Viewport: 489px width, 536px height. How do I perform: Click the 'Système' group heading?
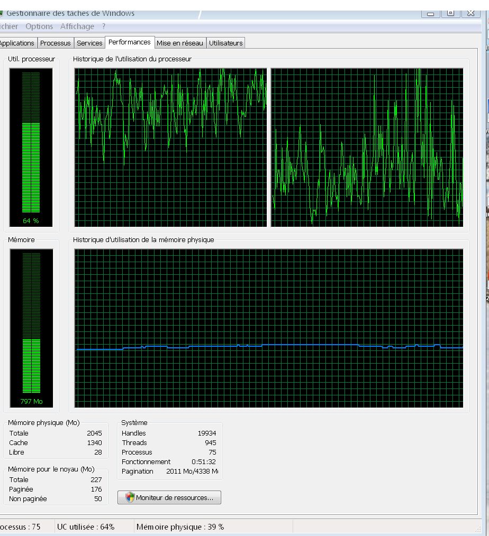click(x=134, y=422)
